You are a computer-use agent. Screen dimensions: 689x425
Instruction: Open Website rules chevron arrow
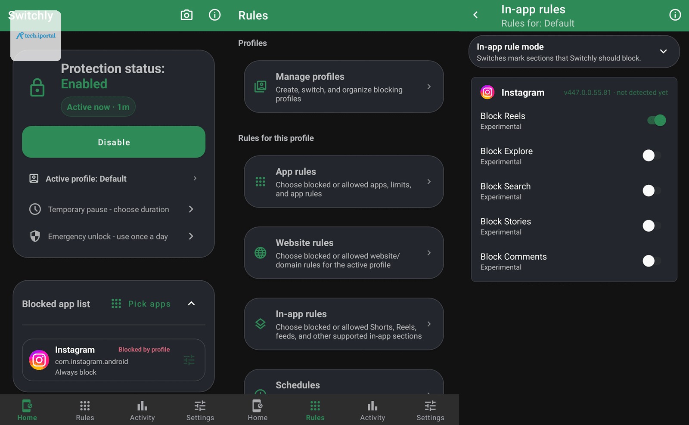coord(429,253)
